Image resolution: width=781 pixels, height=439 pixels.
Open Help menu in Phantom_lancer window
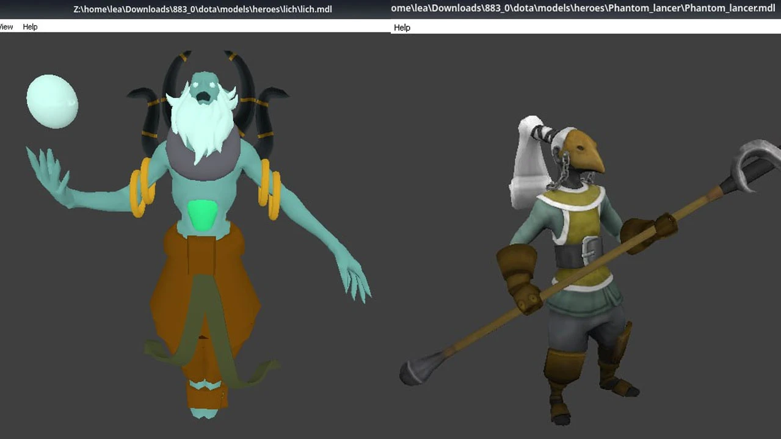tap(402, 27)
